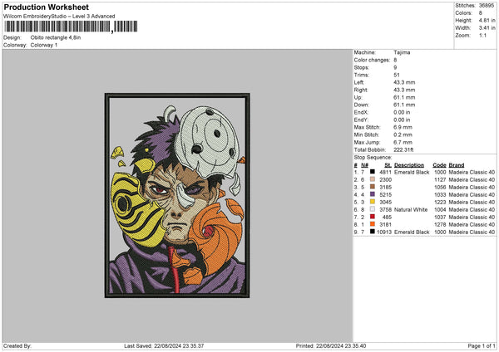
Task: Click the Trims value '51'
Action: (397, 75)
